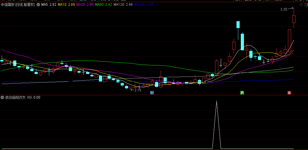Viewport: 308px width, 150px height.
Task: Select the blue MA250: 2.29 label
Action: 144,5
